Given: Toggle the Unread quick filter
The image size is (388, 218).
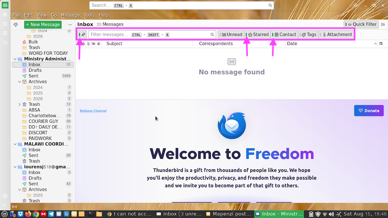Looking at the screenshot, I should pyautogui.click(x=231, y=35).
